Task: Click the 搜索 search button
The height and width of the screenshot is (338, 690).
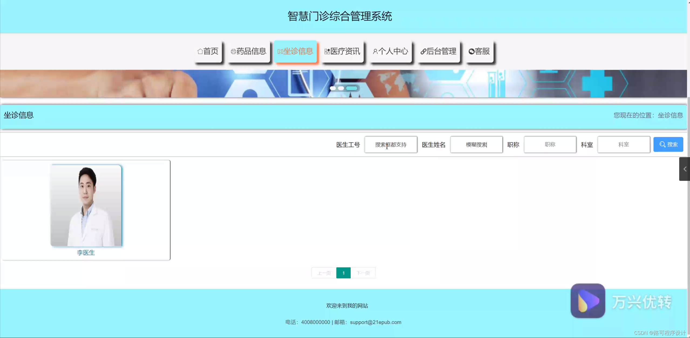Action: [668, 144]
